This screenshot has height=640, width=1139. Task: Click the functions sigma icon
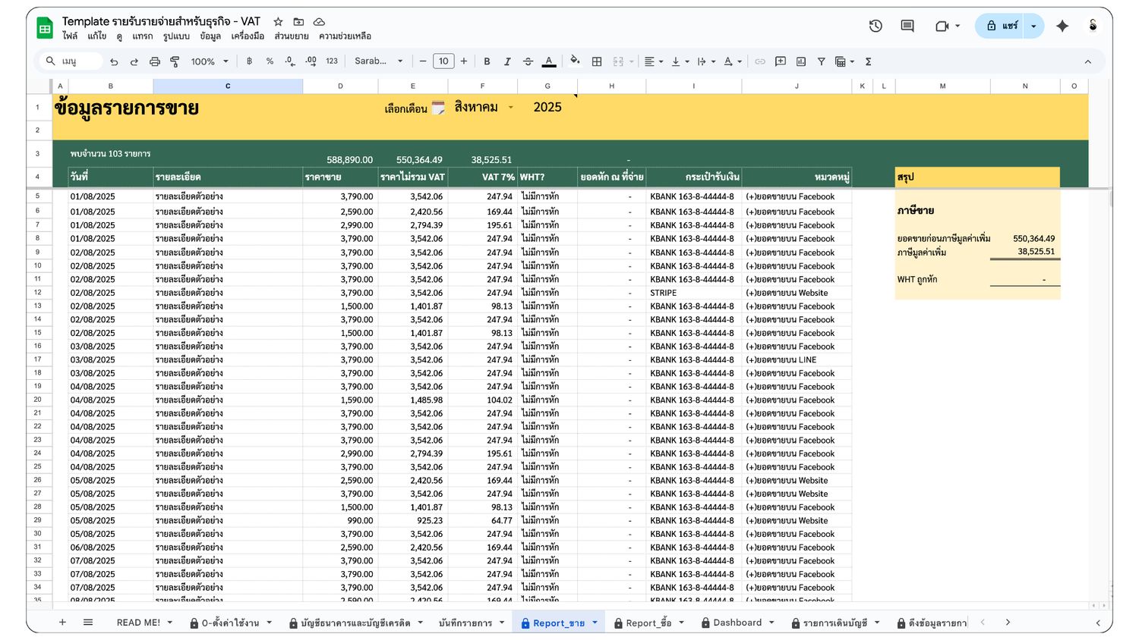point(868,61)
